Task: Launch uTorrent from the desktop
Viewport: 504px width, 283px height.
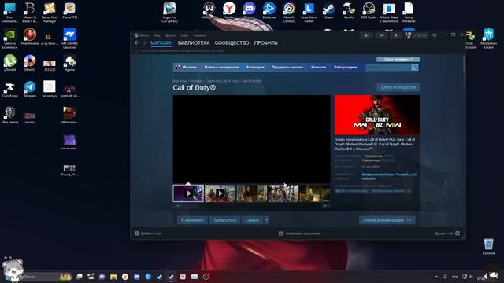Action: tap(9, 63)
